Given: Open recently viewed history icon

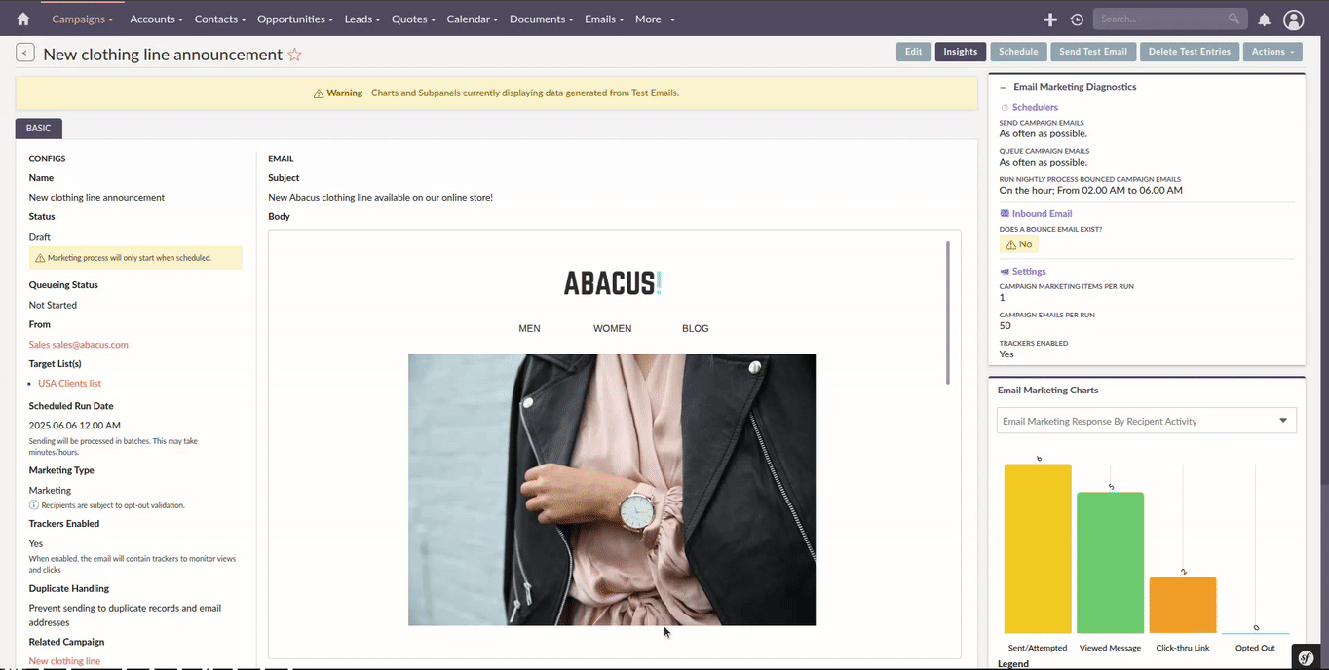Looking at the screenshot, I should pos(1077,19).
